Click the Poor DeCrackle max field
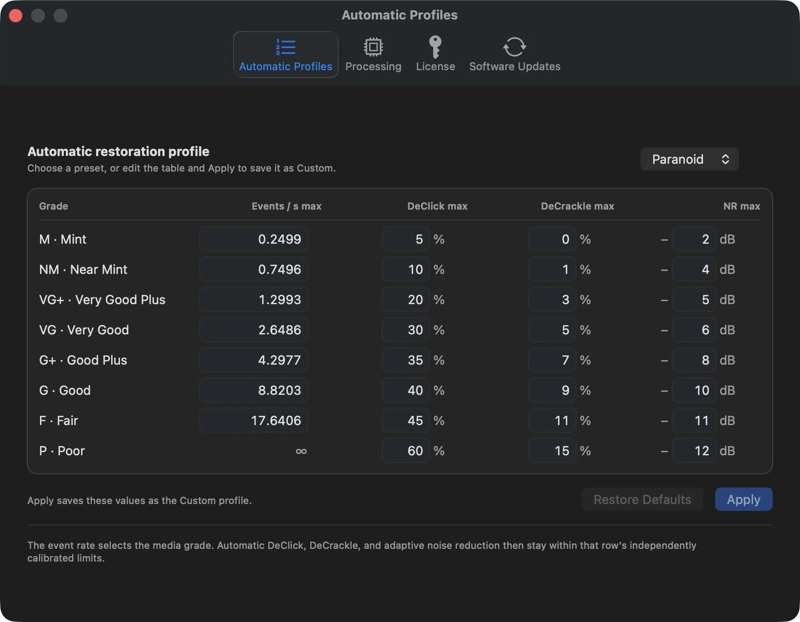Image resolution: width=800 pixels, height=622 pixels. [552, 450]
